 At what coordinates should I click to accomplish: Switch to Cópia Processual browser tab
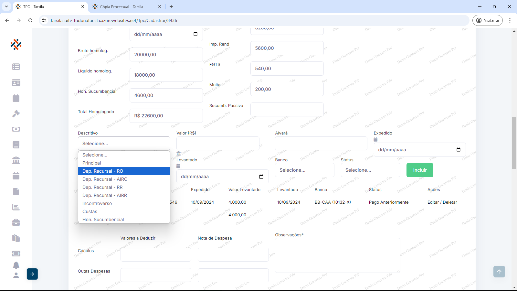(121, 6)
